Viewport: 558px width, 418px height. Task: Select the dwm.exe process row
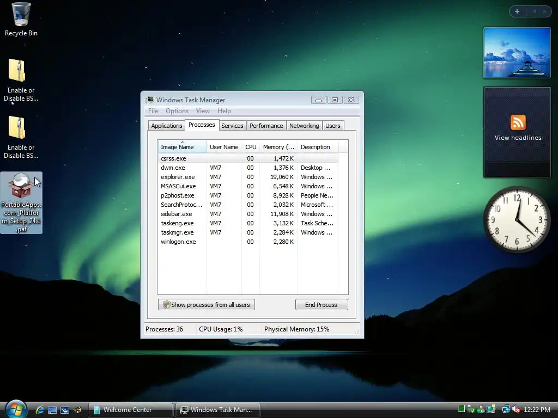(x=248, y=168)
